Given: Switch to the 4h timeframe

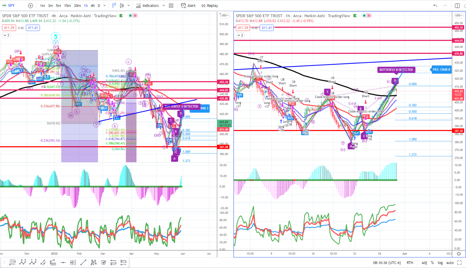Looking at the screenshot, I should pyautogui.click(x=93, y=5).
